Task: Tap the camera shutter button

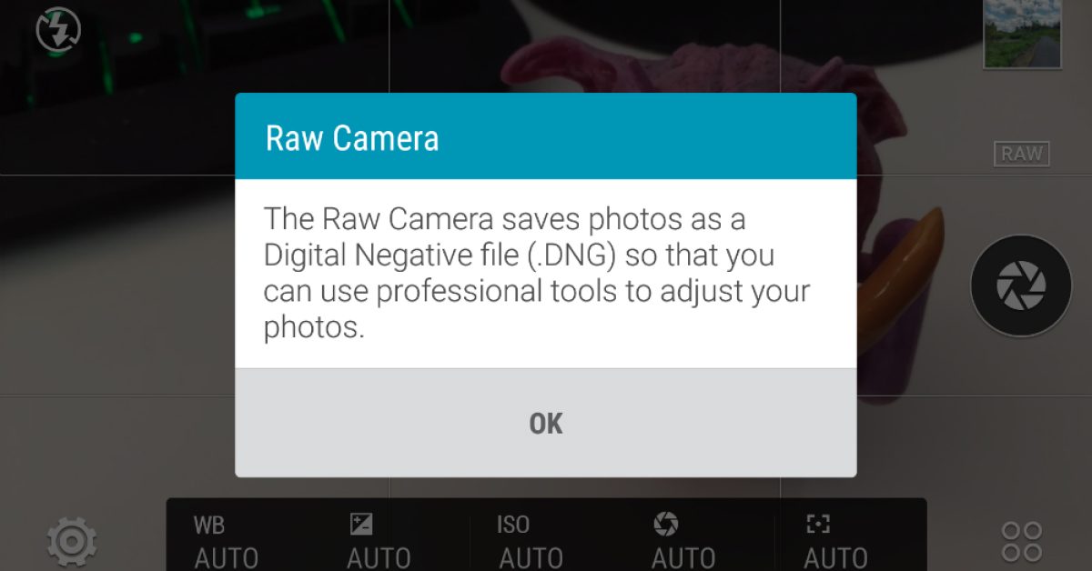Action: click(x=1021, y=285)
